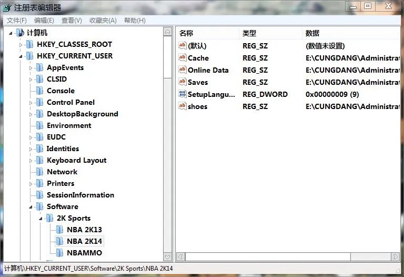Click the DWORD icon beside SetupLangu...

click(x=183, y=94)
